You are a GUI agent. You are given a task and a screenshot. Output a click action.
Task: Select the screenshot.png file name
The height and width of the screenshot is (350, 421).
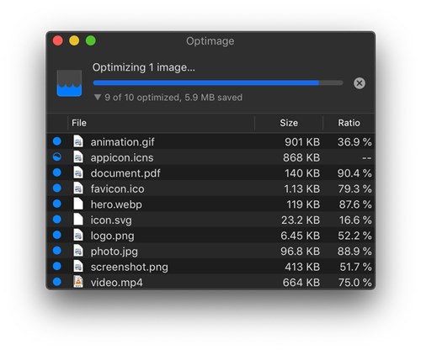pos(130,267)
